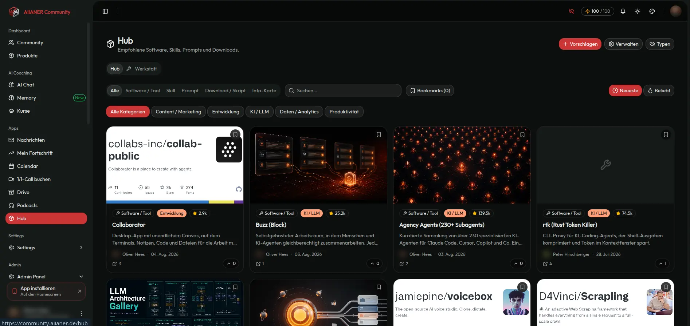
Task: Open the Agency Agents thumbnail image
Action: click(x=462, y=165)
